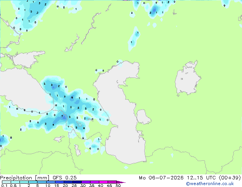Click the 20–25 mm legend swatch

point(68,182)
